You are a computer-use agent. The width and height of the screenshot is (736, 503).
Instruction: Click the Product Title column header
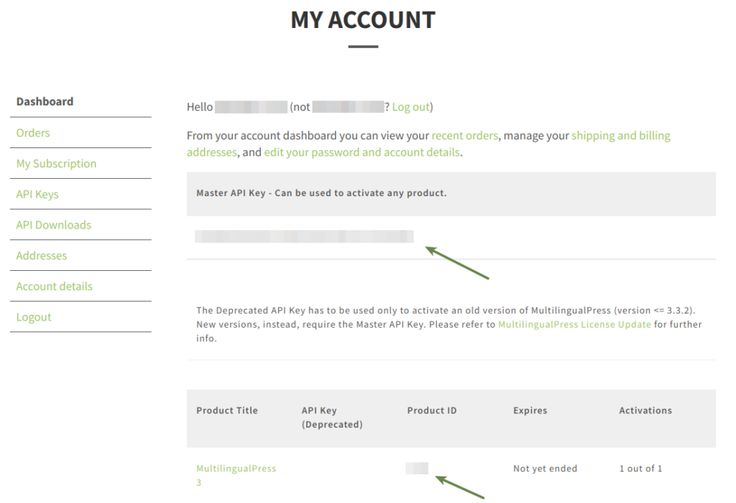tap(226, 411)
